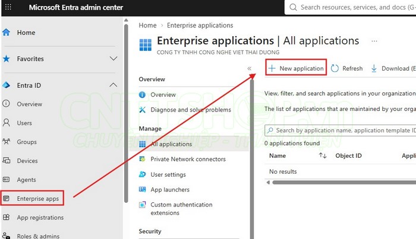Open App registrations in sidebar
The width and height of the screenshot is (416, 239).
pyautogui.click(x=40, y=218)
